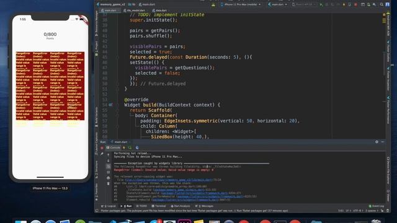
Task: Open the Terminal tool window tab
Action: click(159, 206)
